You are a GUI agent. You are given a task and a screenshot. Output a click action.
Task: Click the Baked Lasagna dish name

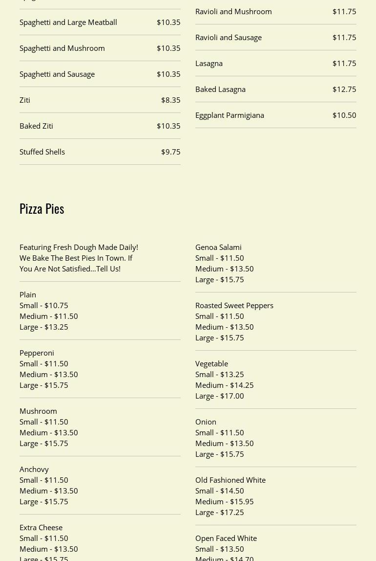click(x=220, y=89)
